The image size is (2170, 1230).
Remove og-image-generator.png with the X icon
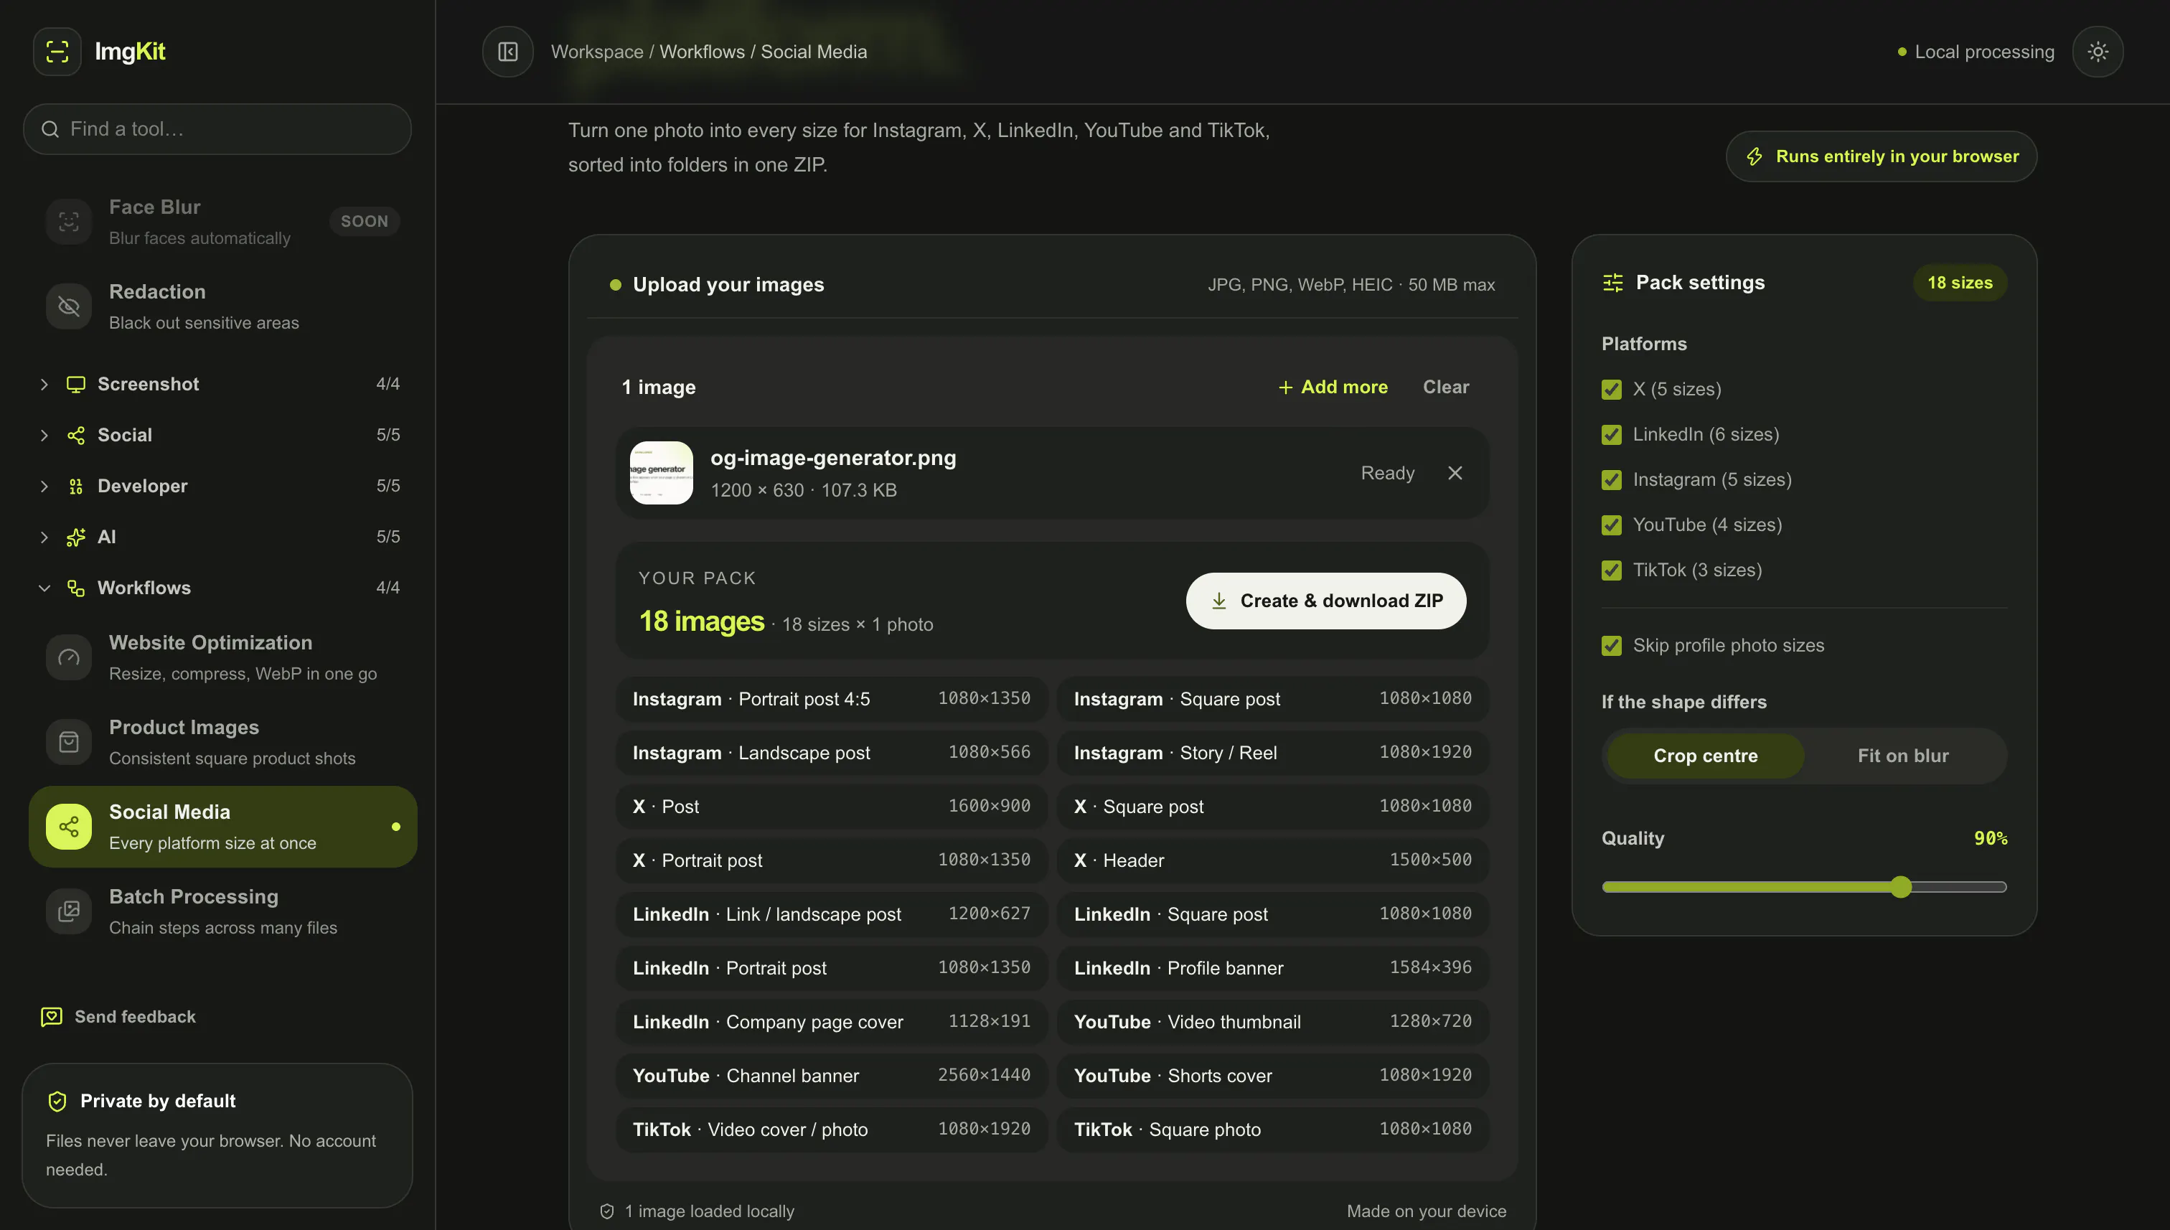tap(1455, 473)
